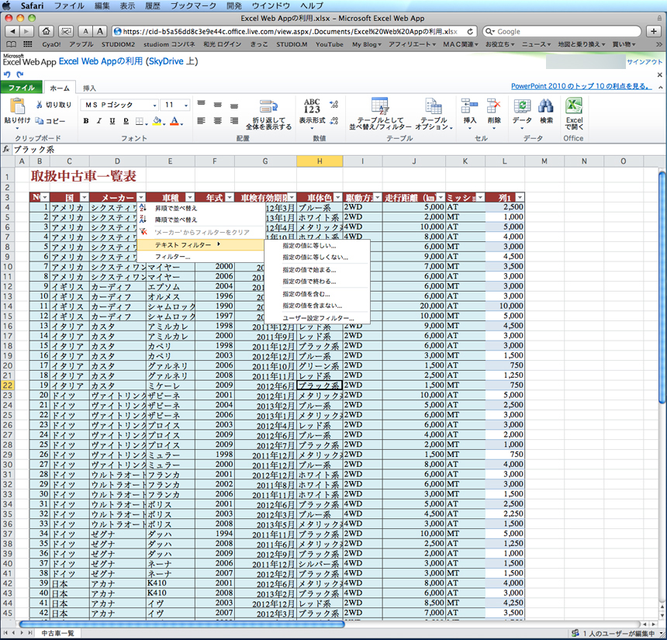Open the filter dropdown for 車体色 column
667x640 pixels.
pos(337,197)
